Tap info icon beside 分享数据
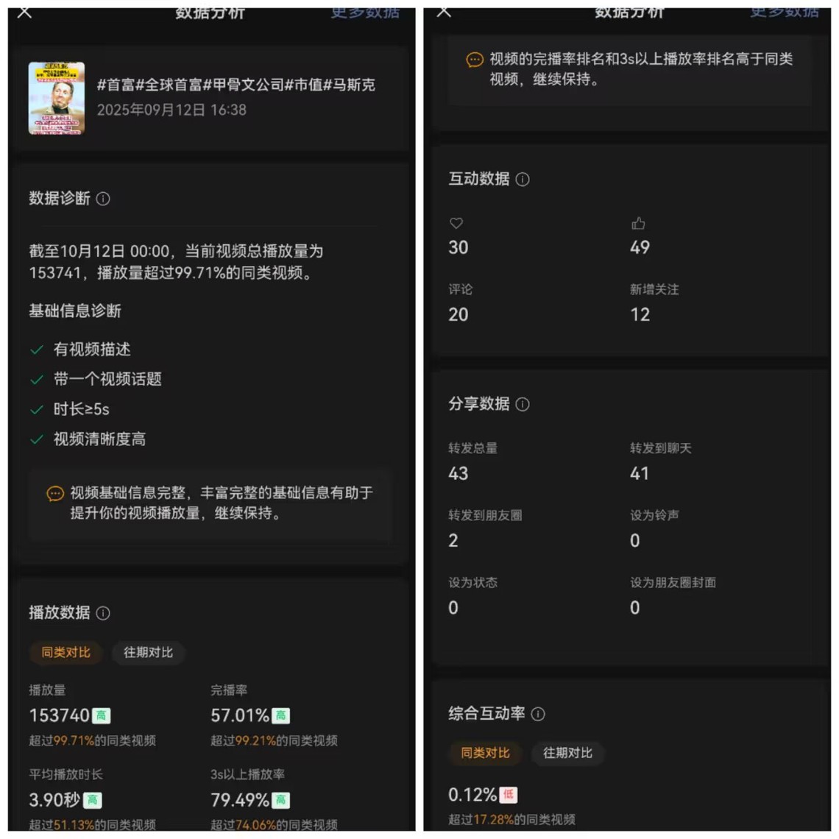839x839 pixels. 523,405
